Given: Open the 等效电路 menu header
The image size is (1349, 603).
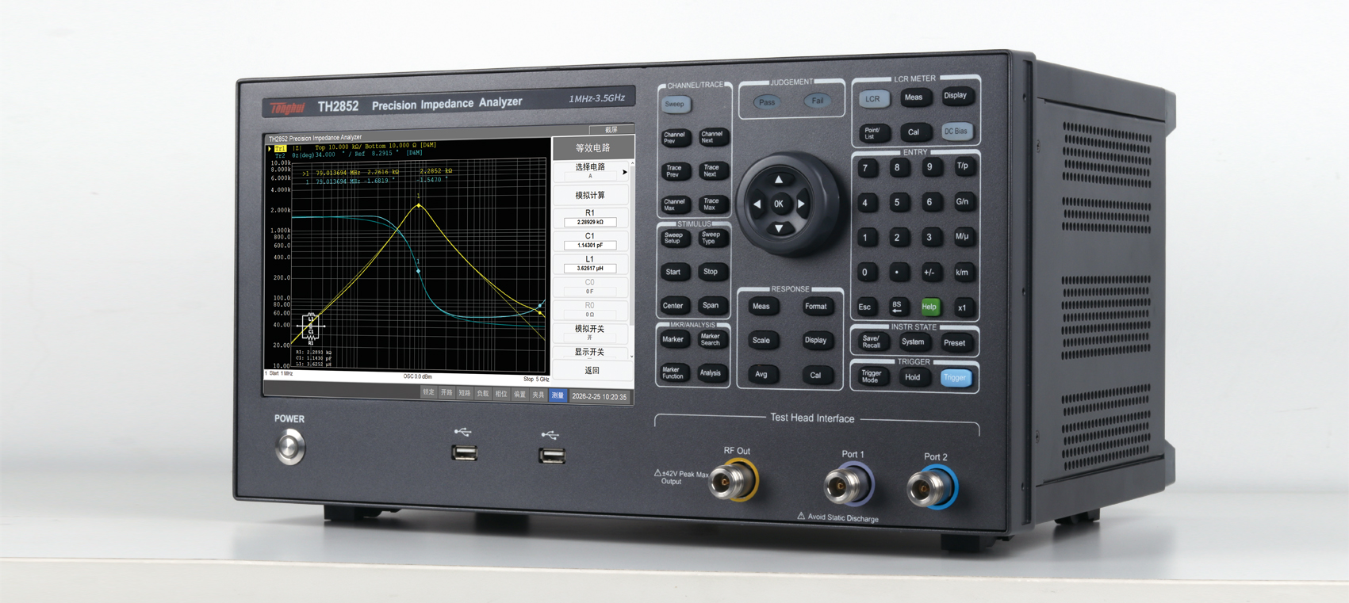Looking at the screenshot, I should click(x=592, y=148).
